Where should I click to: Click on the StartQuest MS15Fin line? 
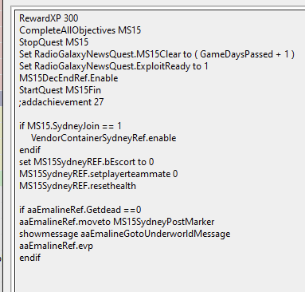[x=60, y=90]
